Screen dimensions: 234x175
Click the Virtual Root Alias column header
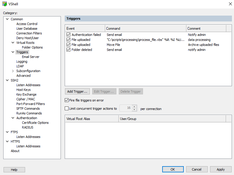pyautogui.click(x=92, y=119)
